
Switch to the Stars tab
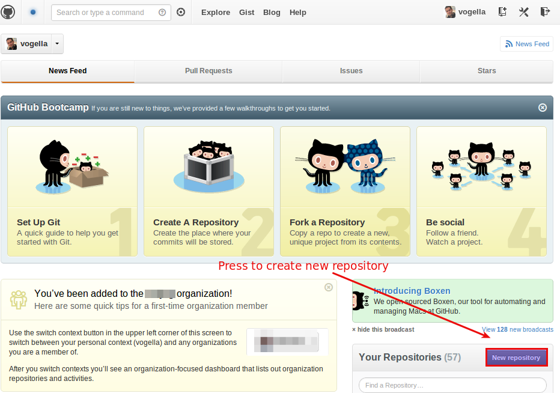(487, 71)
